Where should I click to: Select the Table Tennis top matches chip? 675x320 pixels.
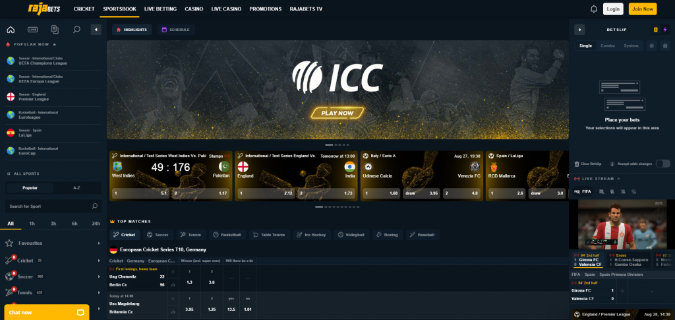[269, 235]
